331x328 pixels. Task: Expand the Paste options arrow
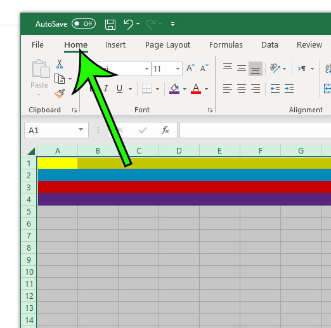point(39,95)
